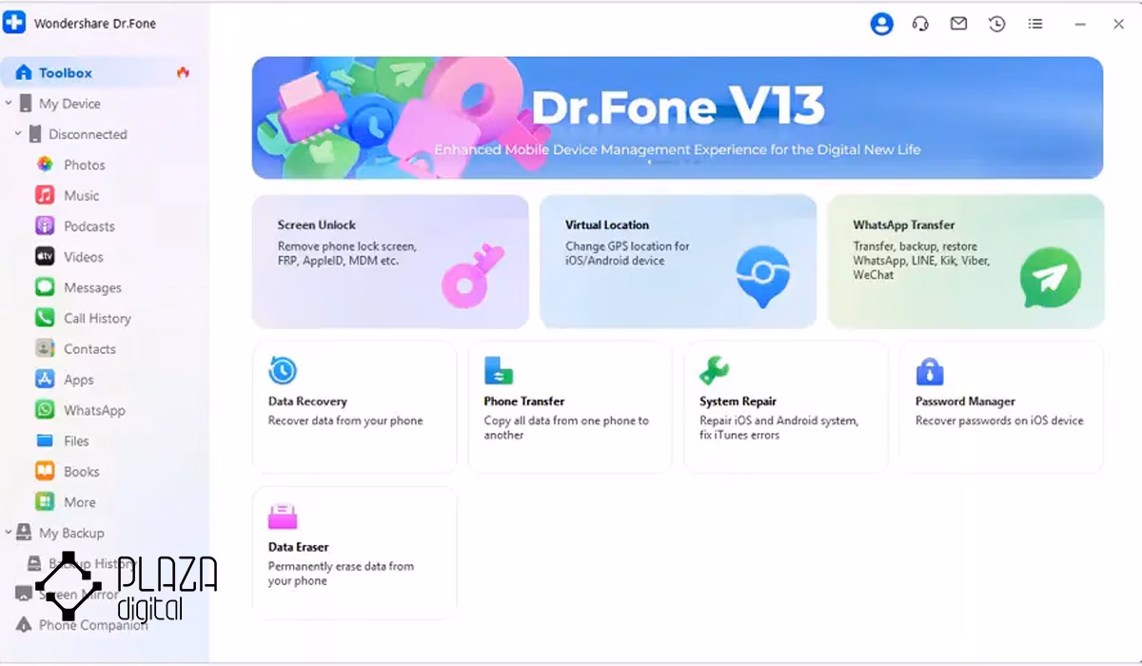Collapse the My Device tree section
The width and height of the screenshot is (1142, 666).
click(x=9, y=104)
